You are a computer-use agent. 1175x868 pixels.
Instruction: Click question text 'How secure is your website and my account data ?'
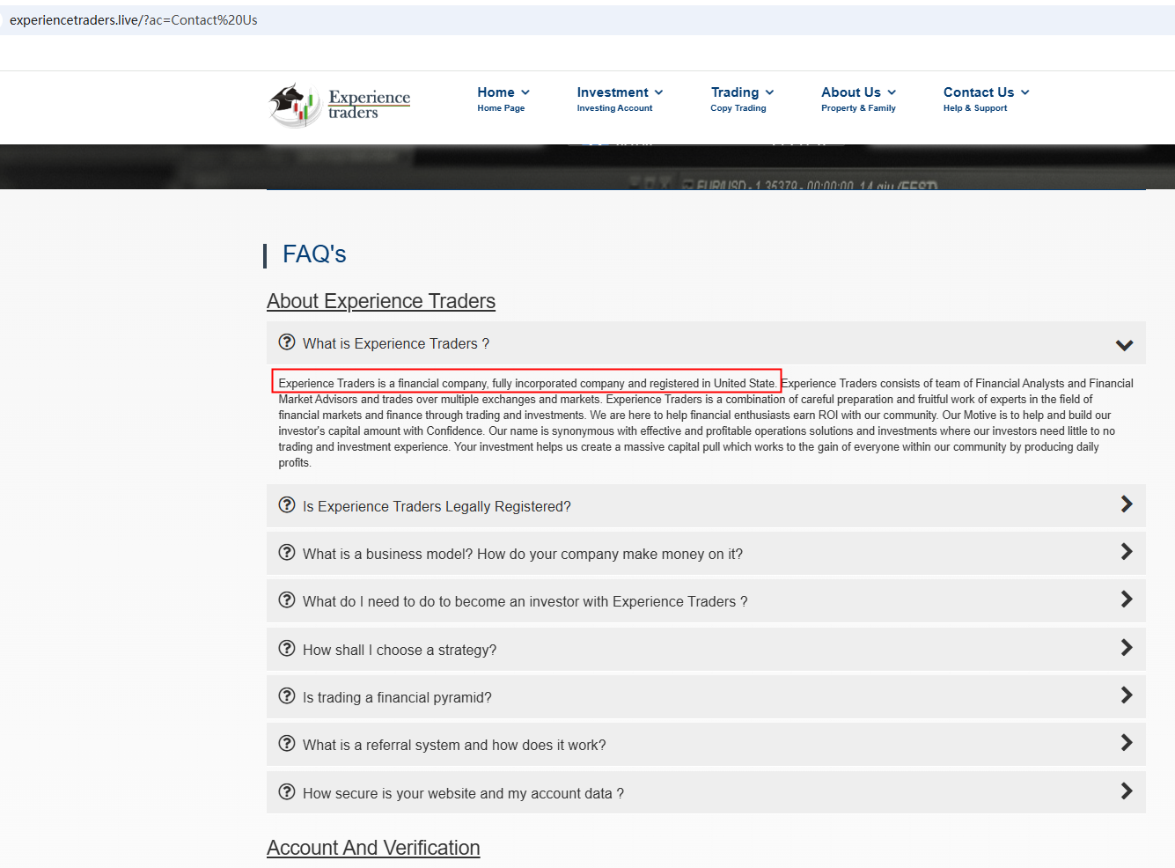(463, 793)
